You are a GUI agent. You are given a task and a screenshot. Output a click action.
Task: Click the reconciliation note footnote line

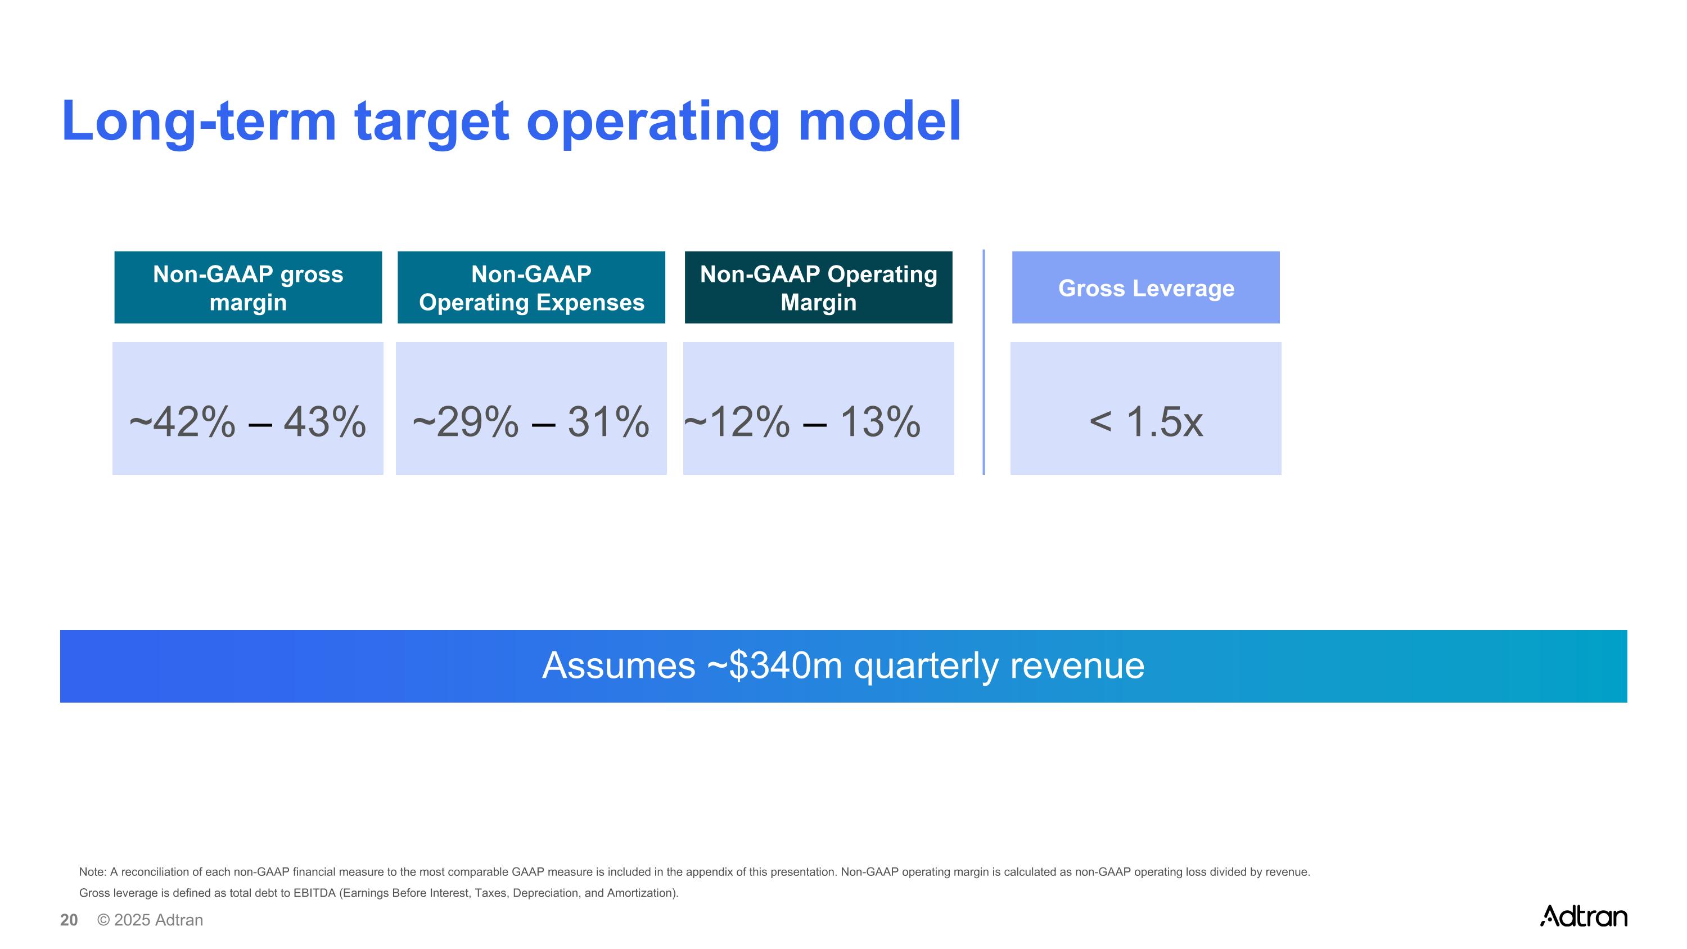pyautogui.click(x=694, y=872)
